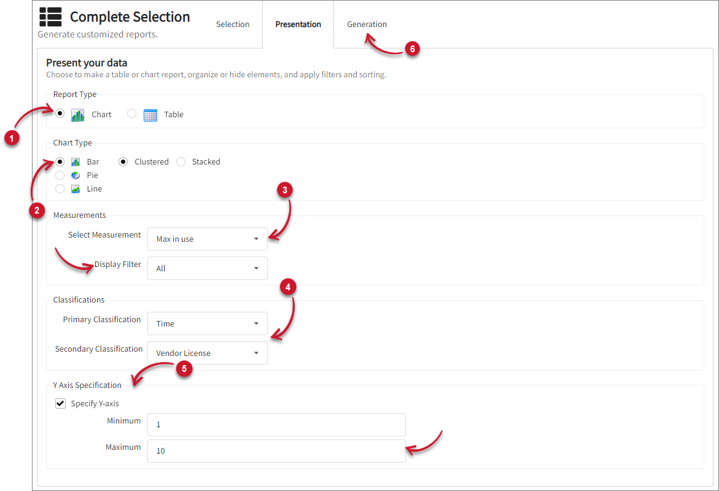
Task: Click the Presentation tab
Action: (x=298, y=25)
